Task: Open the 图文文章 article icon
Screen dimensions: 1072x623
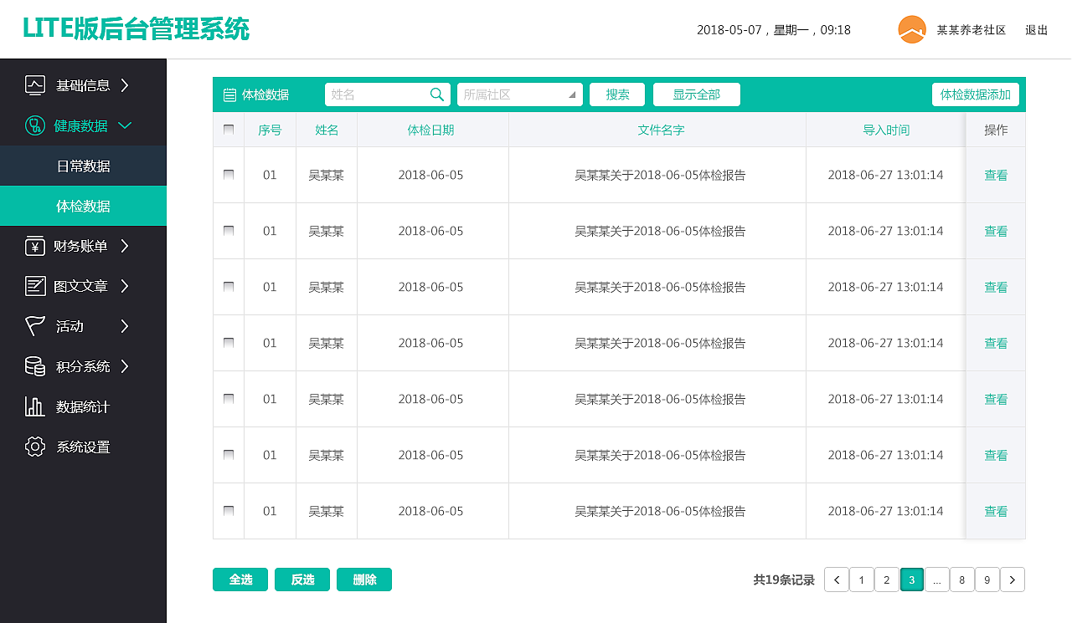Action: tap(34, 286)
